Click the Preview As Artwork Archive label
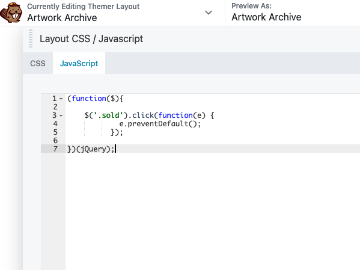Screen dimensions: 360x270 pos(266,17)
